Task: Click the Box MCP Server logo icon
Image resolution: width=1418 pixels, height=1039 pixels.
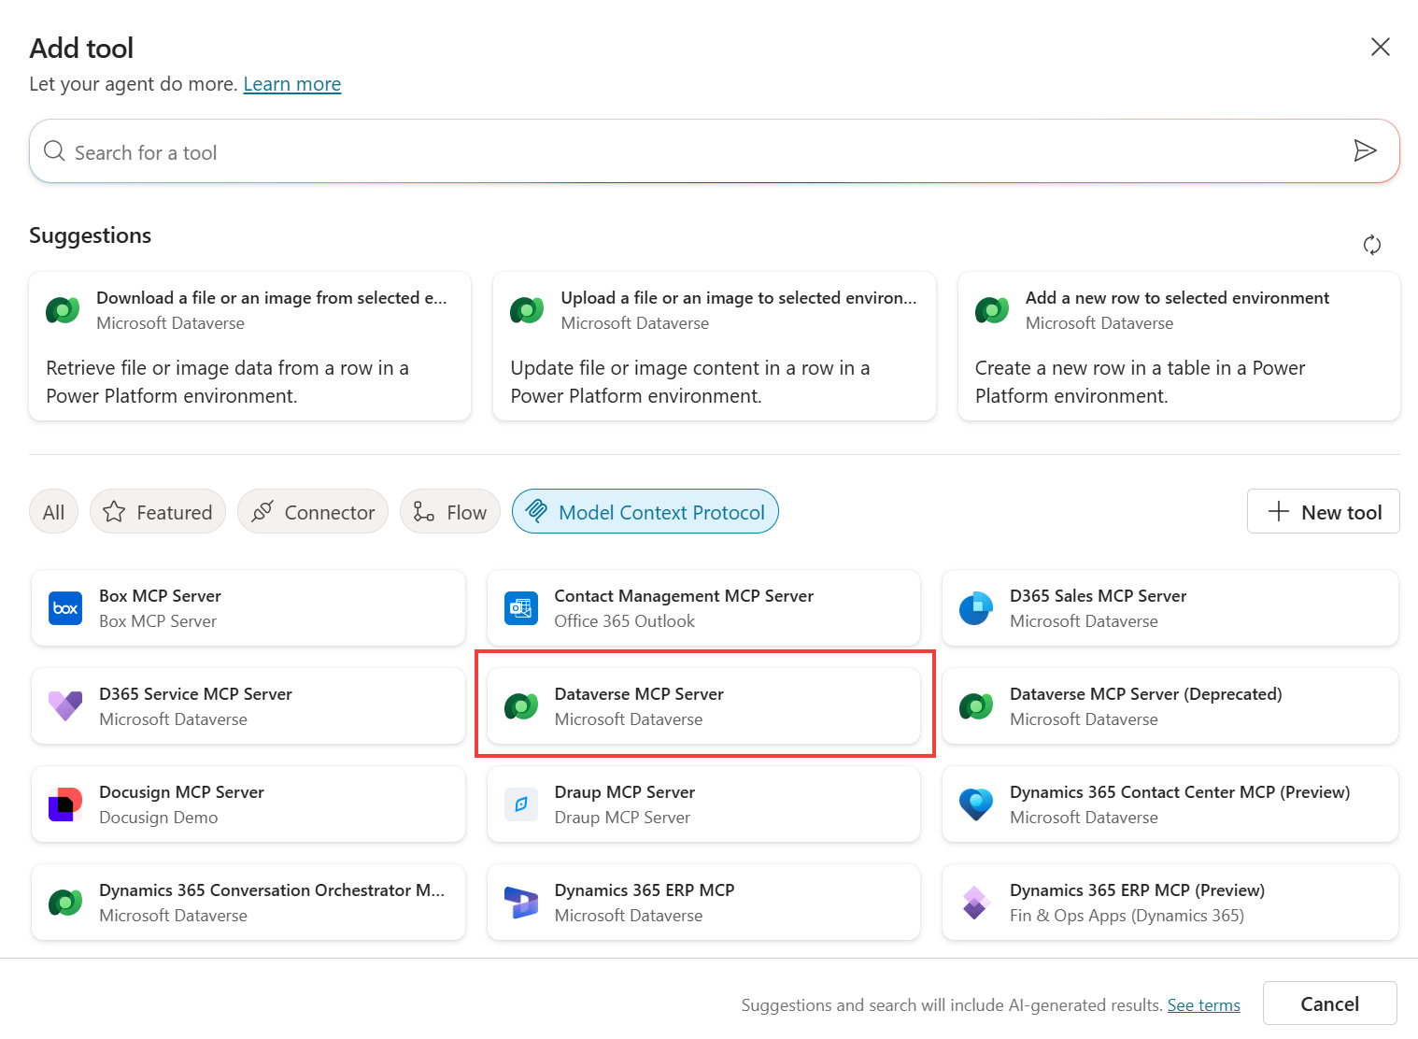Action: (65, 608)
